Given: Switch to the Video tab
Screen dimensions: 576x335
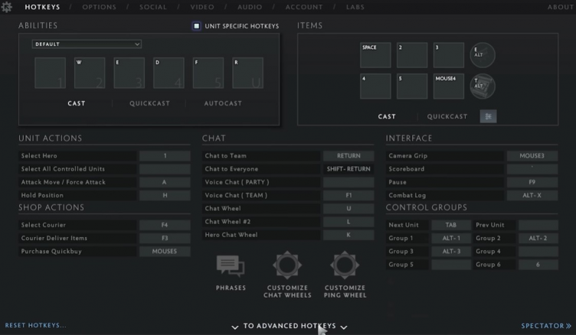Looking at the screenshot, I should (202, 7).
